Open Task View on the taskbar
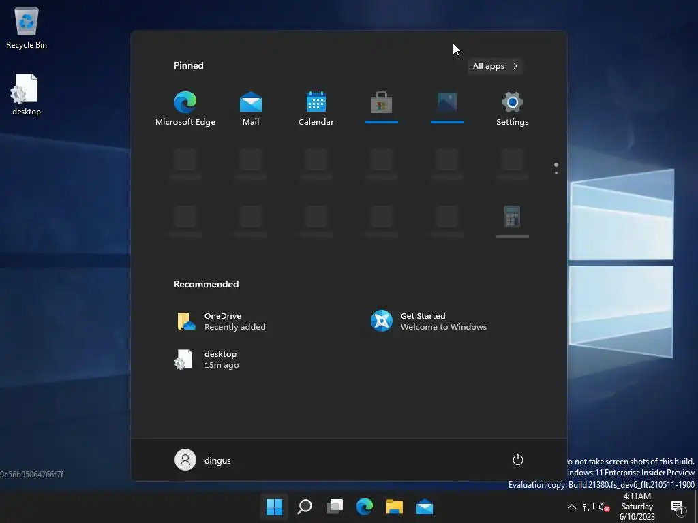Viewport: 698px width, 523px height. tap(335, 507)
